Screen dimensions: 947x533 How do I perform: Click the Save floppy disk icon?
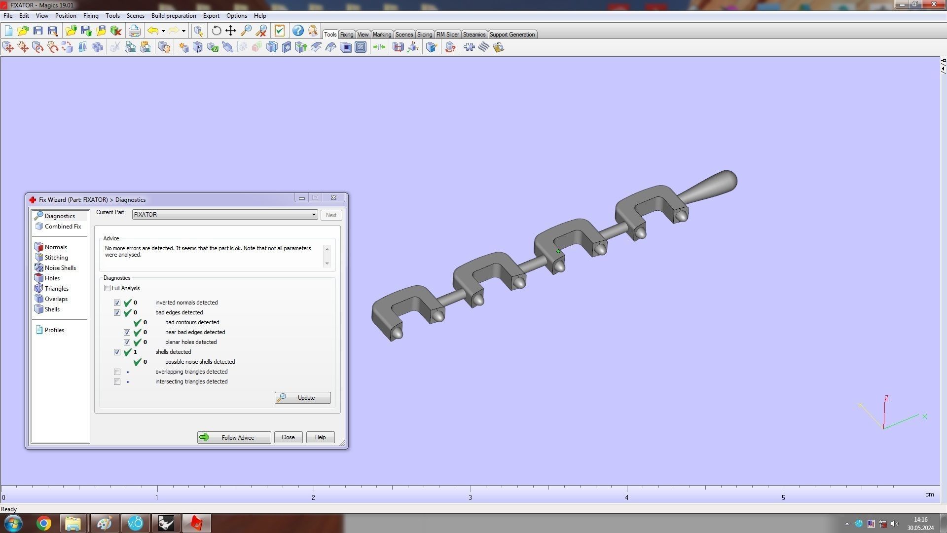(38, 31)
